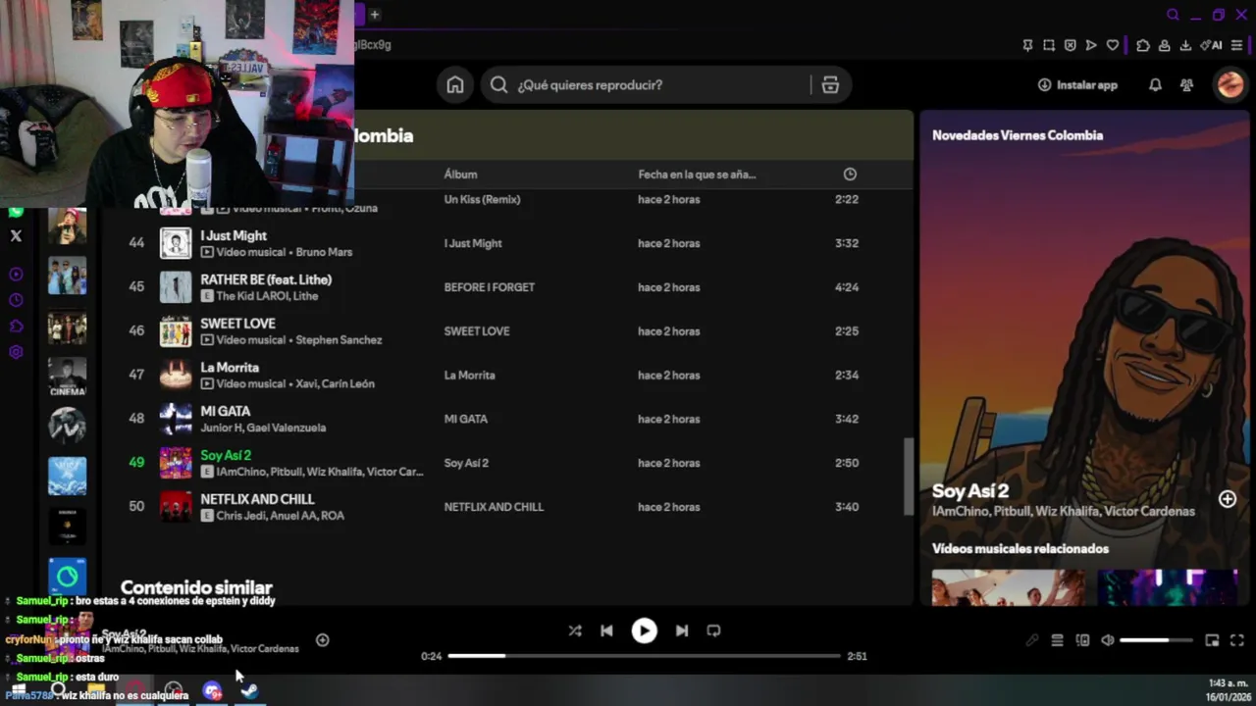Open settings gear in browser sidebar
This screenshot has height=706, width=1256.
click(16, 352)
